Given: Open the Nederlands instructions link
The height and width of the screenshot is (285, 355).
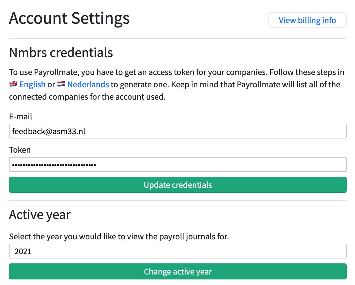Looking at the screenshot, I should pos(88,85).
